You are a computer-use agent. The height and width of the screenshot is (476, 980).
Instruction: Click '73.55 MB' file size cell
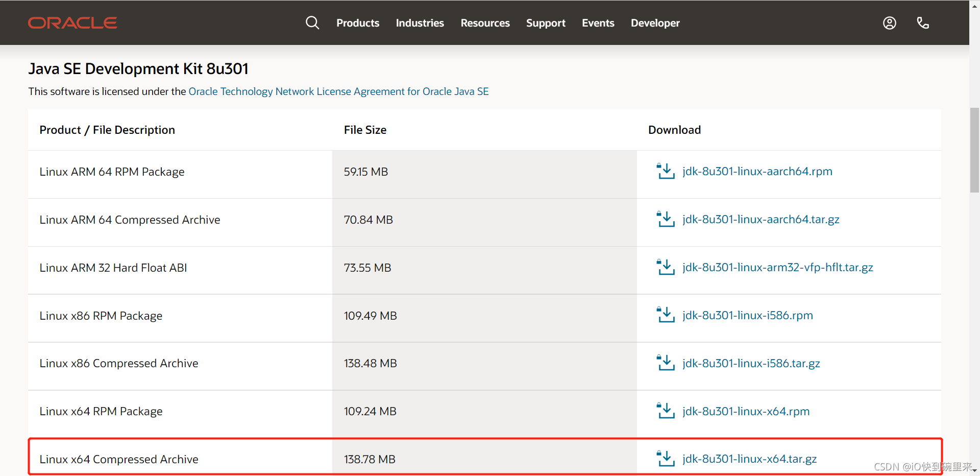(x=484, y=270)
